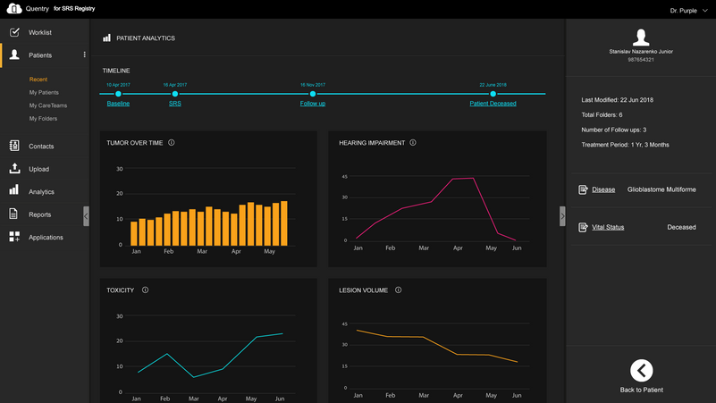Open the Worklist checkbox icon
The height and width of the screenshot is (403, 716).
click(x=14, y=32)
